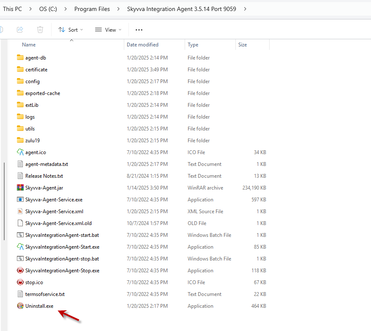The image size is (371, 331).
Task: Sort files by Name column header
Action: coord(29,45)
